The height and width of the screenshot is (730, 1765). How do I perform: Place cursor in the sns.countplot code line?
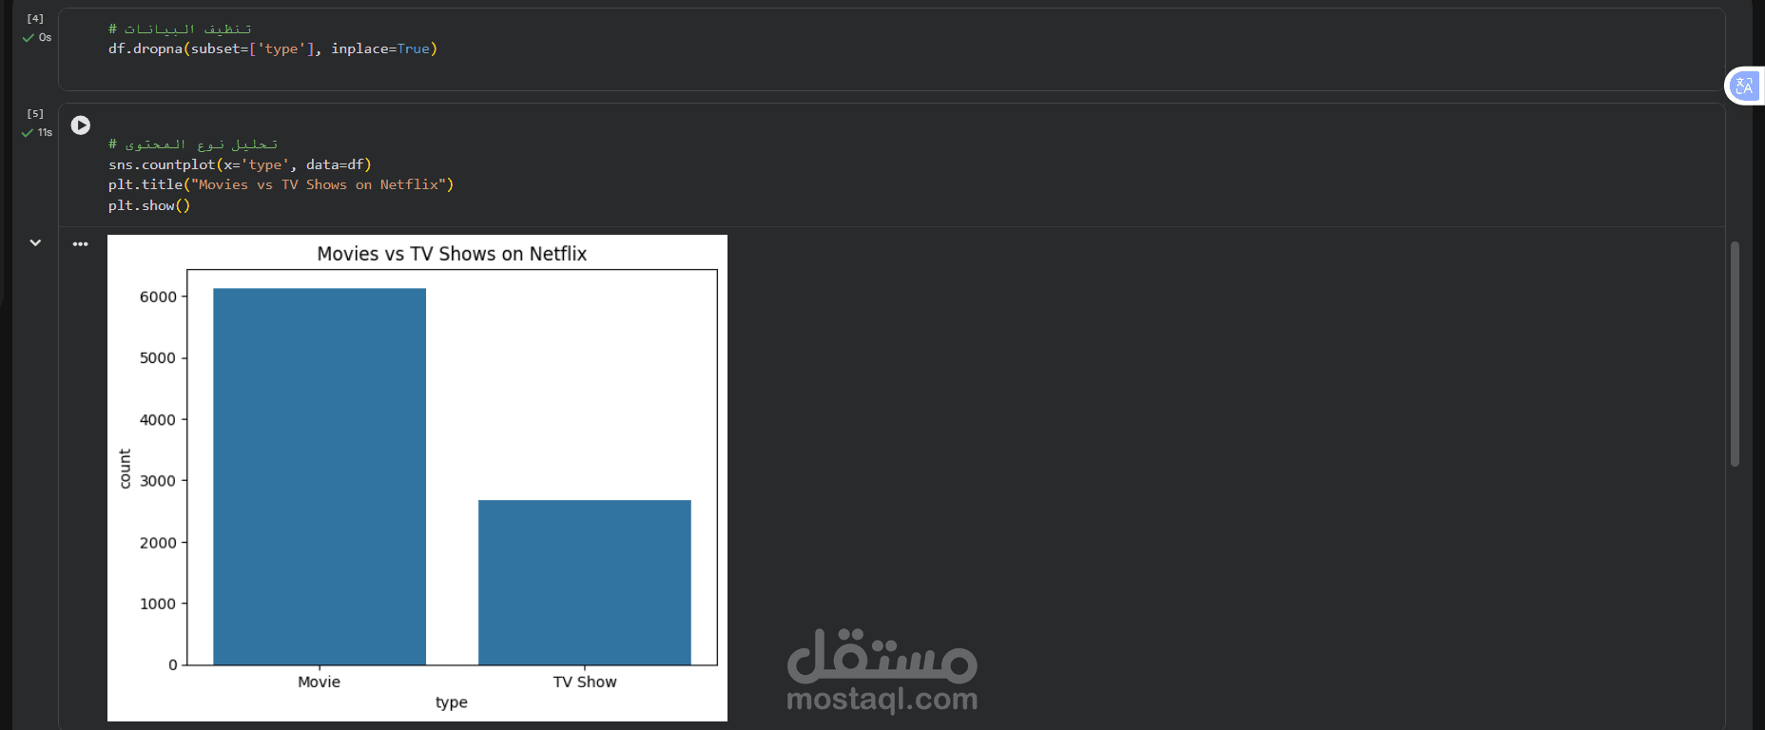(x=240, y=164)
